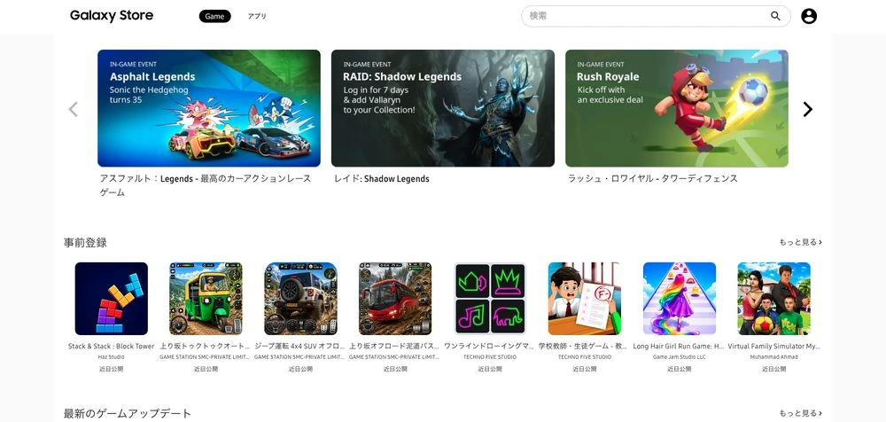Open the neon one-line drawing game icon
Image resolution: width=886 pixels, height=422 pixels.
490,299
